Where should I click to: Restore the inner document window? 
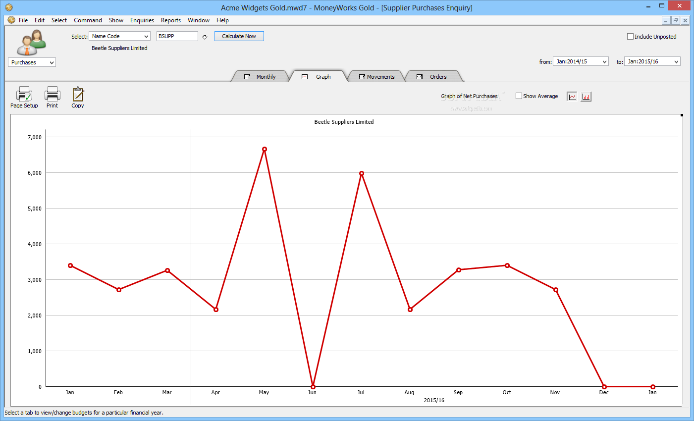pos(675,20)
